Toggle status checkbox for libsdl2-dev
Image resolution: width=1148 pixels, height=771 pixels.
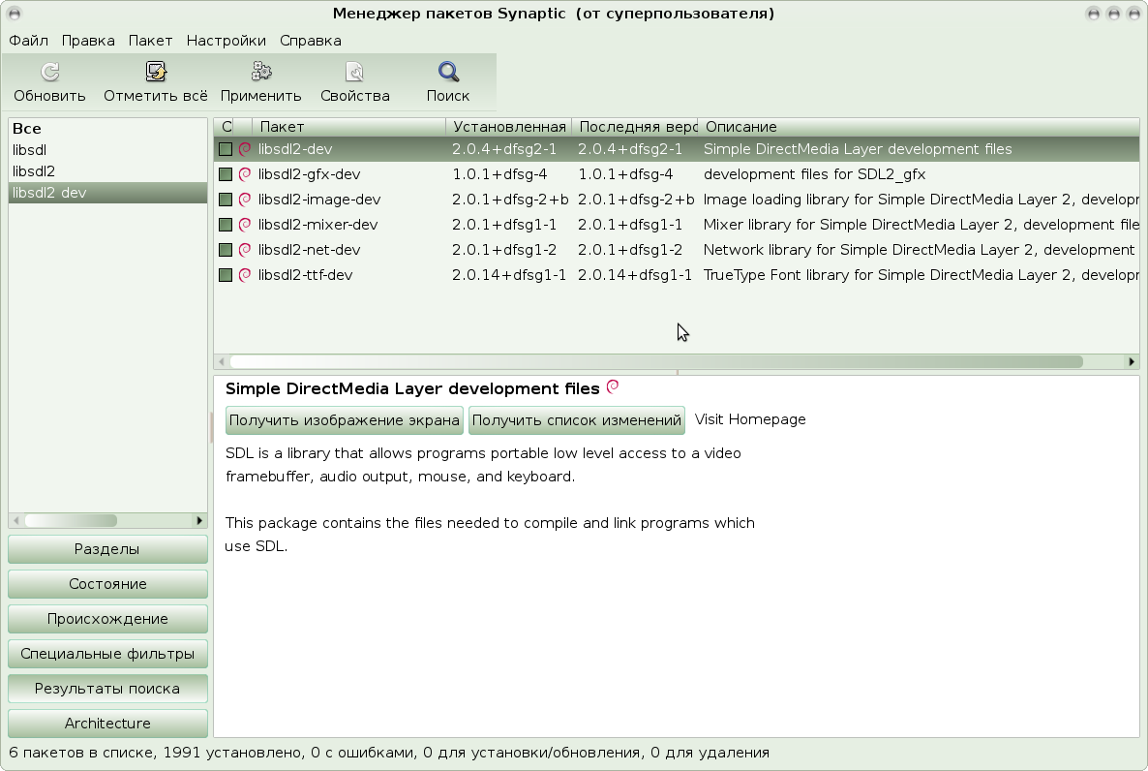(x=226, y=149)
